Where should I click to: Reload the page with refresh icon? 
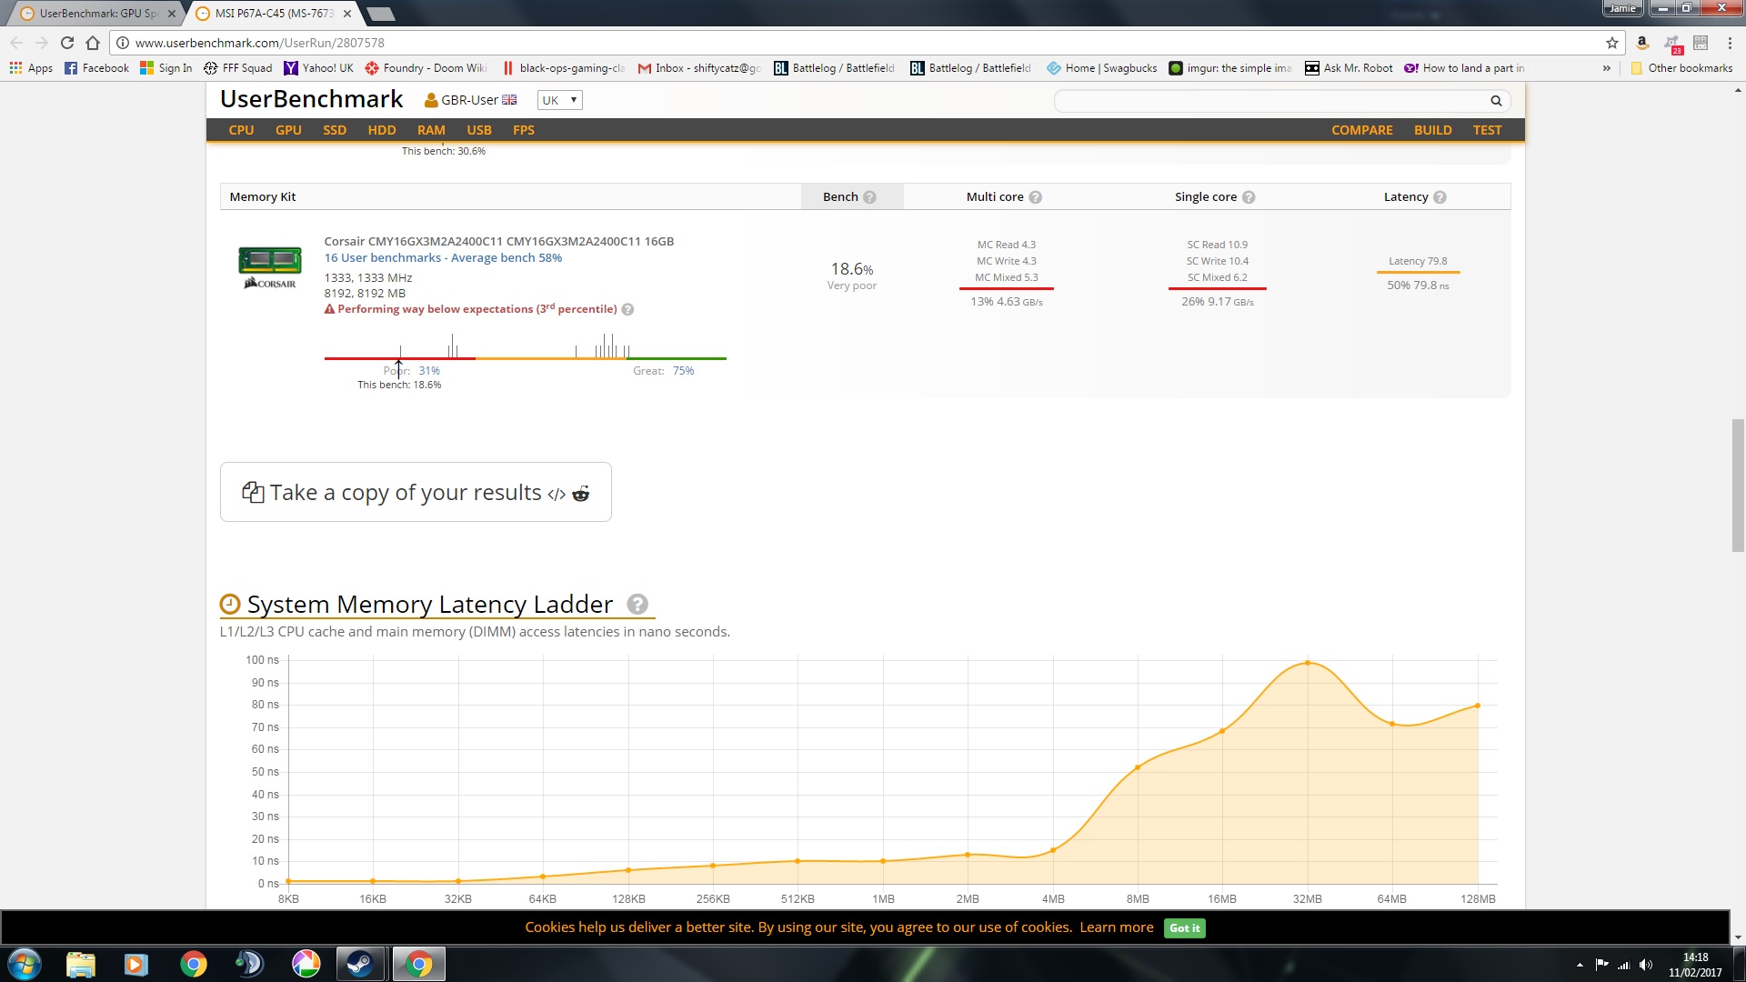66,43
